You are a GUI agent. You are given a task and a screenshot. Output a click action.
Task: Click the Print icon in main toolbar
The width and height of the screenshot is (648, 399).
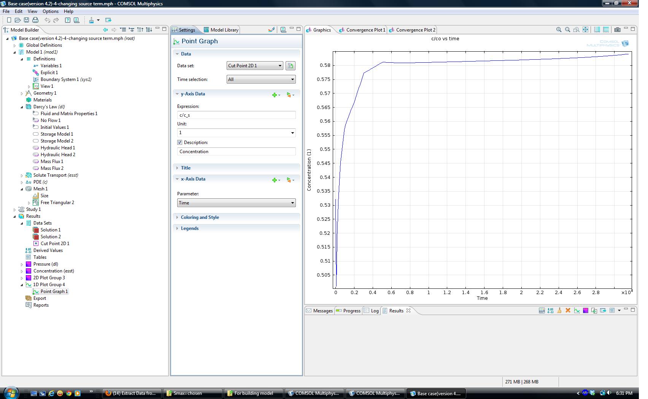[35, 20]
